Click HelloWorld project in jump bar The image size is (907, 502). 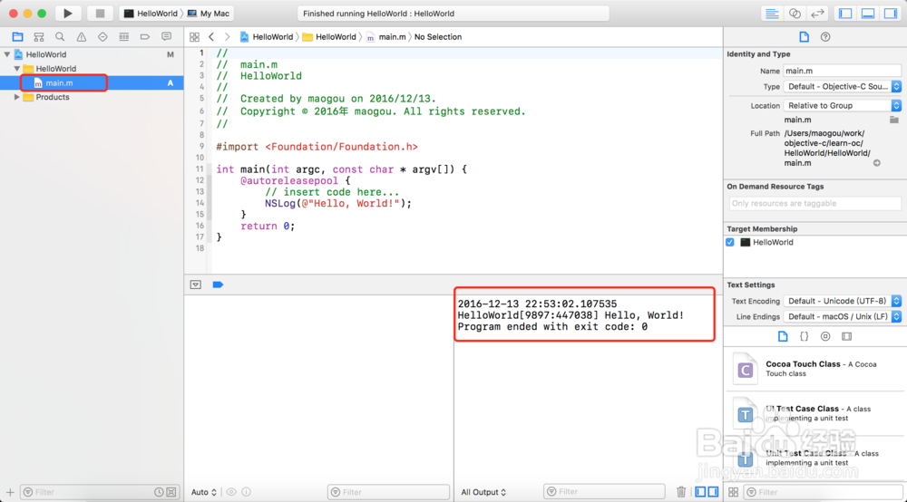pyautogui.click(x=267, y=37)
